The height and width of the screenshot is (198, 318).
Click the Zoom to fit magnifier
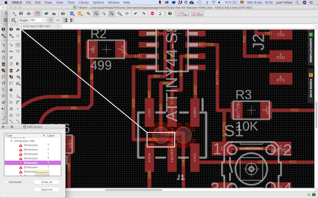(88, 13)
